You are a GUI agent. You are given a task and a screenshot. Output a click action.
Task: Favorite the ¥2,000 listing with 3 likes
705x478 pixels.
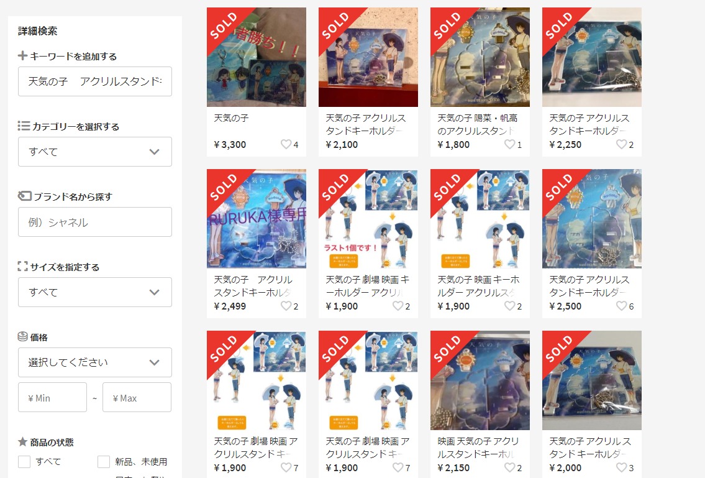click(621, 467)
